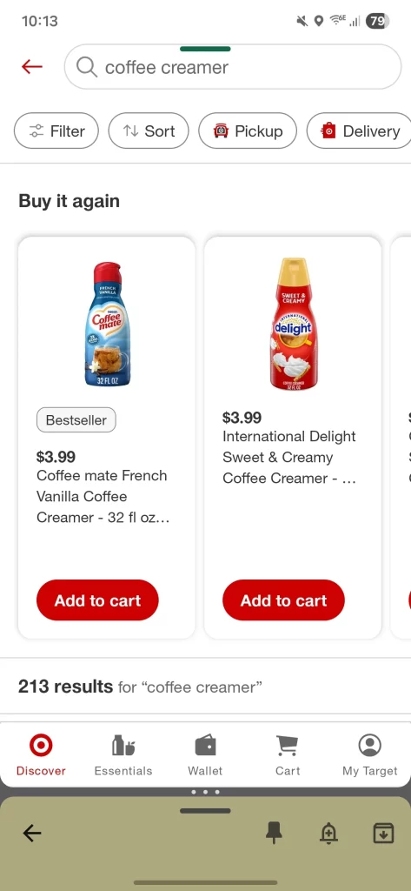The image size is (411, 891).
Task: Toggle the Delivery filter chip
Action: (359, 131)
